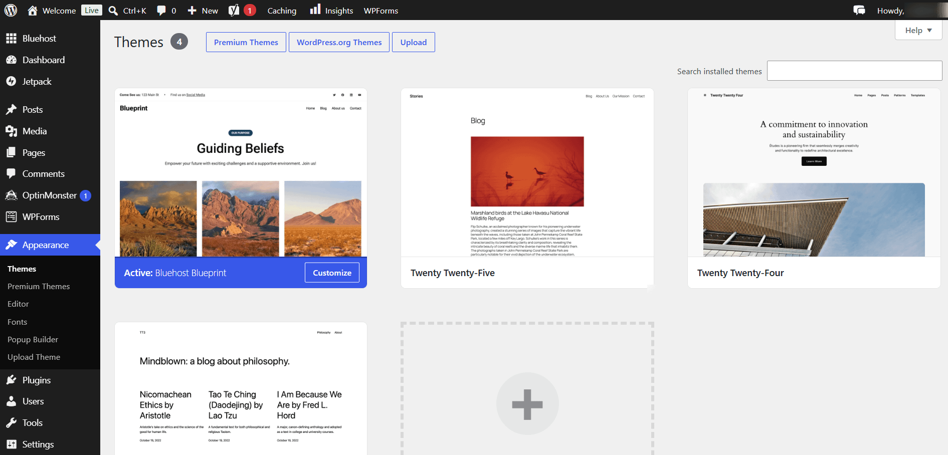948x455 pixels.
Task: Click the WPForms form icon in sidebar
Action: pyautogui.click(x=11, y=216)
